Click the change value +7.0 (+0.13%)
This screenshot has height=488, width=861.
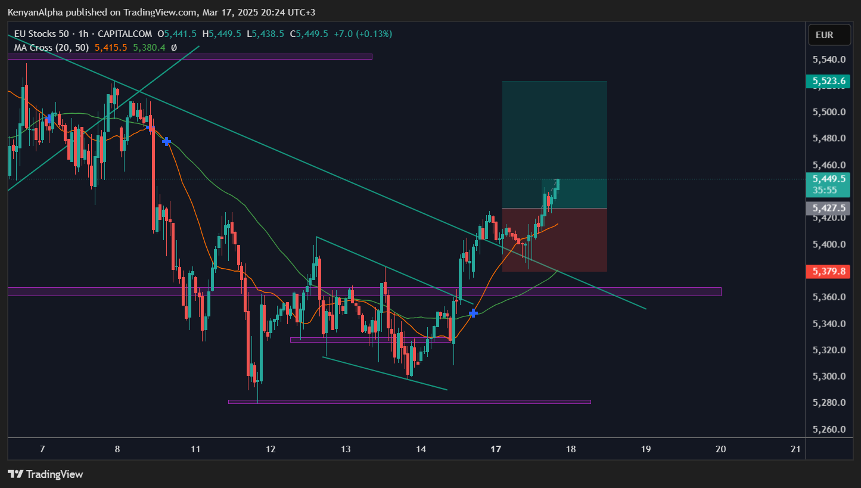[x=362, y=34]
